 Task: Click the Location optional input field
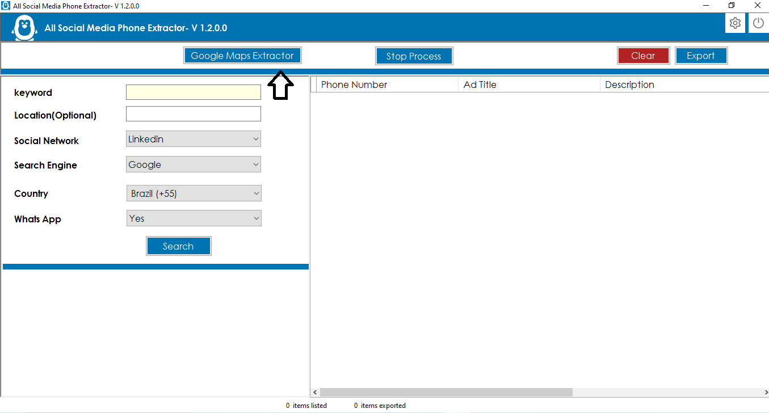click(x=193, y=113)
